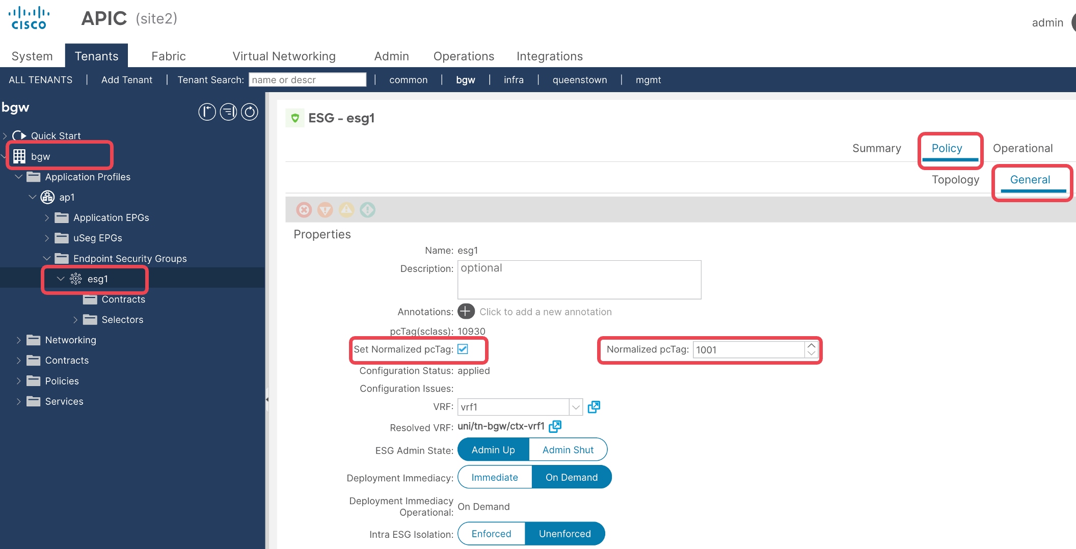Click the Application EPGs folder icon
This screenshot has height=549, width=1076.
62,217
